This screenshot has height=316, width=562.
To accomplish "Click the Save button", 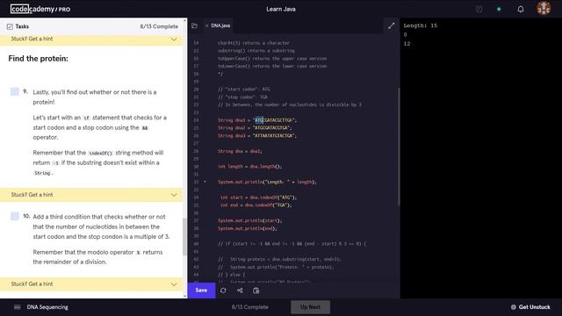I will 201,291.
